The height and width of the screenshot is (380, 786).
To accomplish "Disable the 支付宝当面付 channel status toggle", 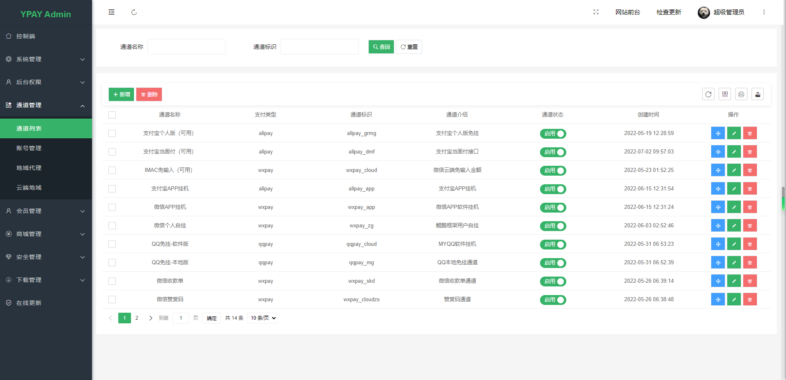I will click(553, 152).
